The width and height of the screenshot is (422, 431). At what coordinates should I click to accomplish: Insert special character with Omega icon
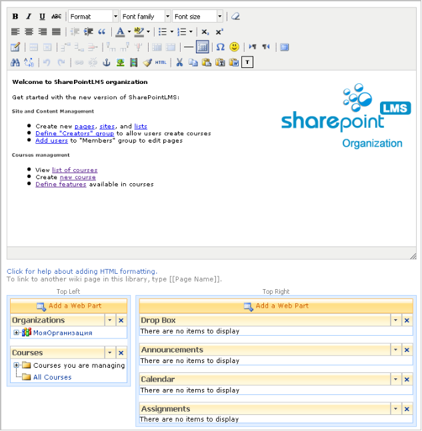point(221,47)
